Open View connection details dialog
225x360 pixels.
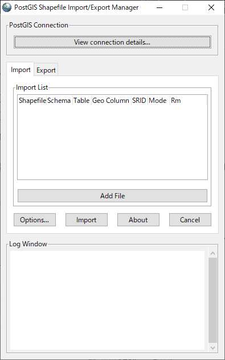pyautogui.click(x=112, y=42)
